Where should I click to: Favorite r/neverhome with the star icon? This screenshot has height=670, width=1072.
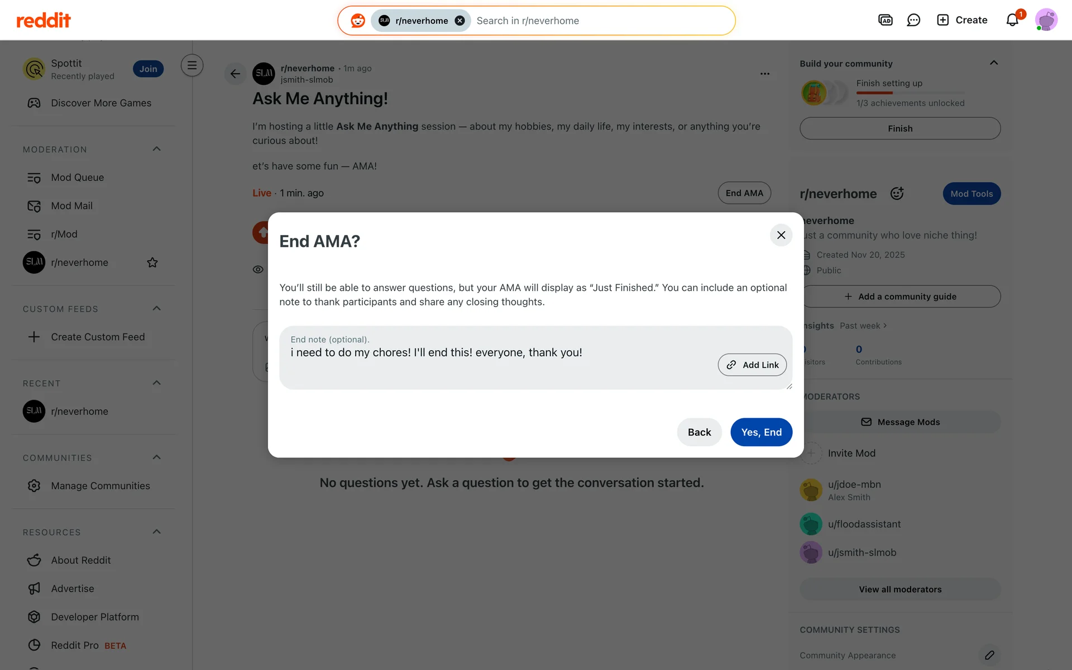click(152, 262)
